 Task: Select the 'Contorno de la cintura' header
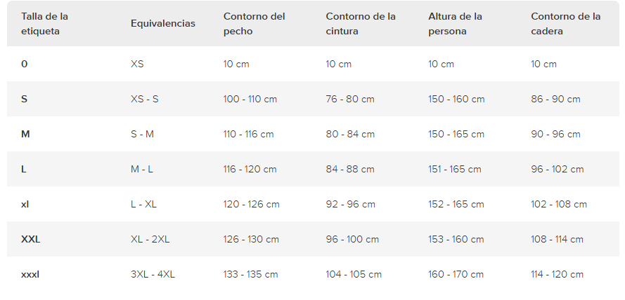click(361, 24)
